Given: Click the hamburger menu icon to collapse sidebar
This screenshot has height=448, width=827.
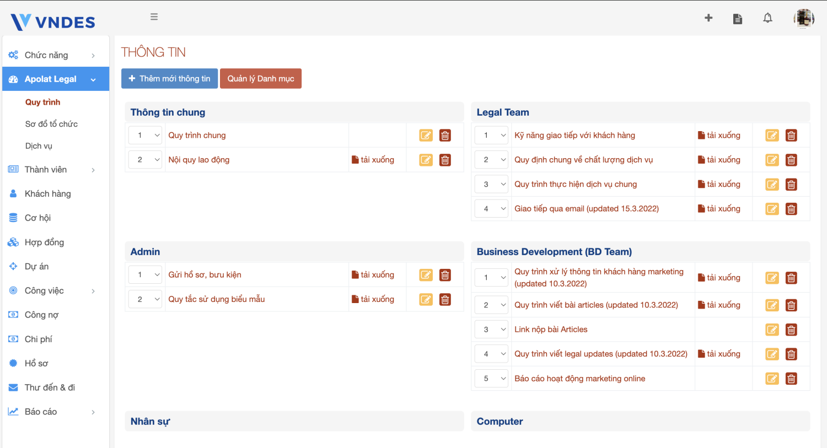Looking at the screenshot, I should 154,17.
